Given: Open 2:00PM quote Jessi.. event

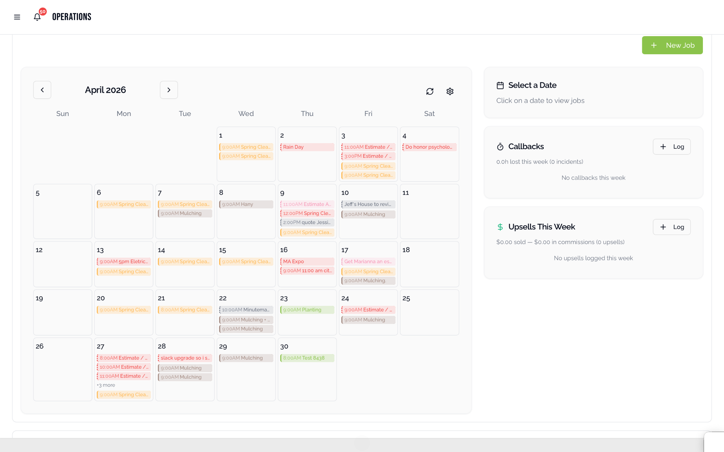Looking at the screenshot, I should 307,222.
